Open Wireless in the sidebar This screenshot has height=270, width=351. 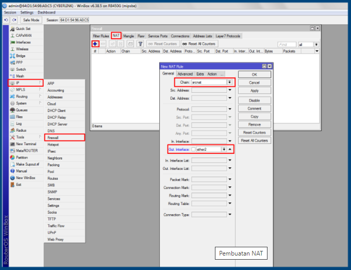click(26, 49)
